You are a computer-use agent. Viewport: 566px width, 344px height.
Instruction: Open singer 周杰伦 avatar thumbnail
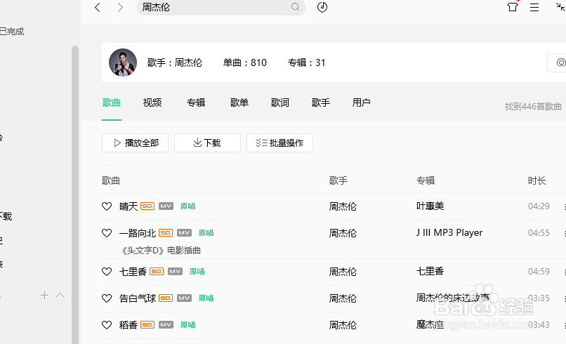(123, 62)
